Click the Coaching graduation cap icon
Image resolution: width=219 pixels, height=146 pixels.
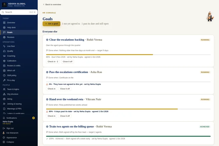click(x=4, y=56)
